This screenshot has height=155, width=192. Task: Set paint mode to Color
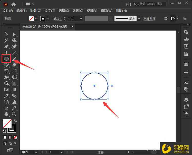5,137
